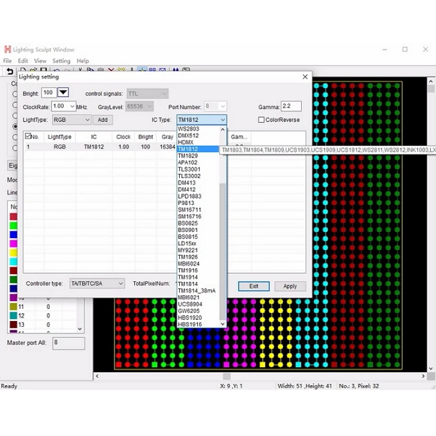Select GW6205 in the IC Type list
The height and width of the screenshot is (436, 436).
click(x=198, y=311)
